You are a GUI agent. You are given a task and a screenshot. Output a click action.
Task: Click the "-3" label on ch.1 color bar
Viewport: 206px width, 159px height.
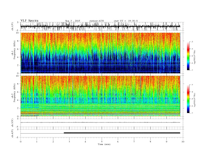[x=192, y=42]
